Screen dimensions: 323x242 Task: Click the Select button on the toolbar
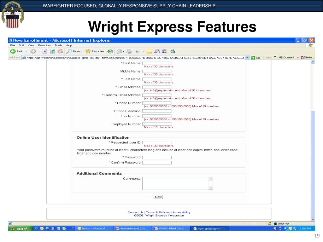point(307,57)
